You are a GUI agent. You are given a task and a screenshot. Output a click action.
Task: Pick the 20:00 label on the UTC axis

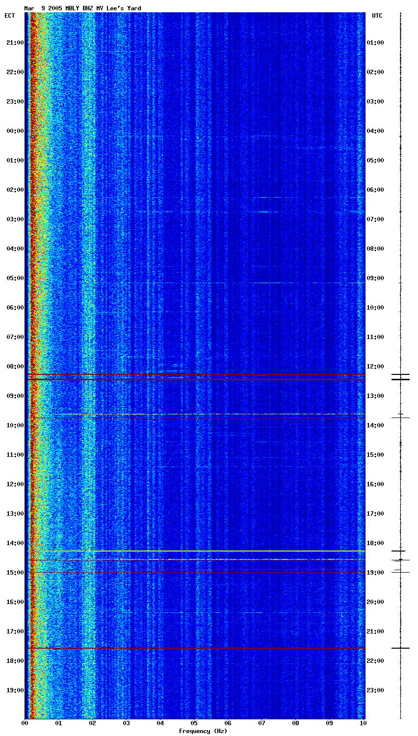pos(375,602)
